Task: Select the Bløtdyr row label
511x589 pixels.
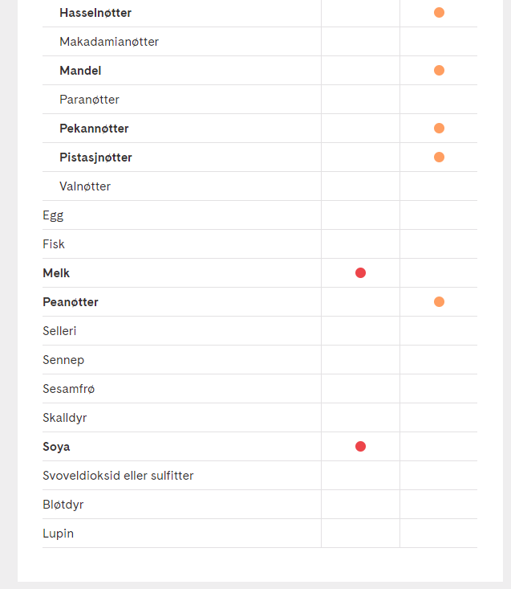Action: pos(63,505)
